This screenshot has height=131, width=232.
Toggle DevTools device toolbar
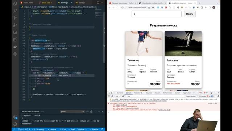pos(112,93)
